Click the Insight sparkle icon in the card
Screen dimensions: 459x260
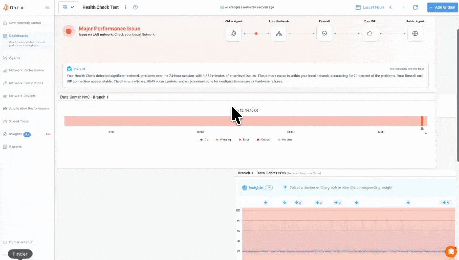[x=70, y=69]
